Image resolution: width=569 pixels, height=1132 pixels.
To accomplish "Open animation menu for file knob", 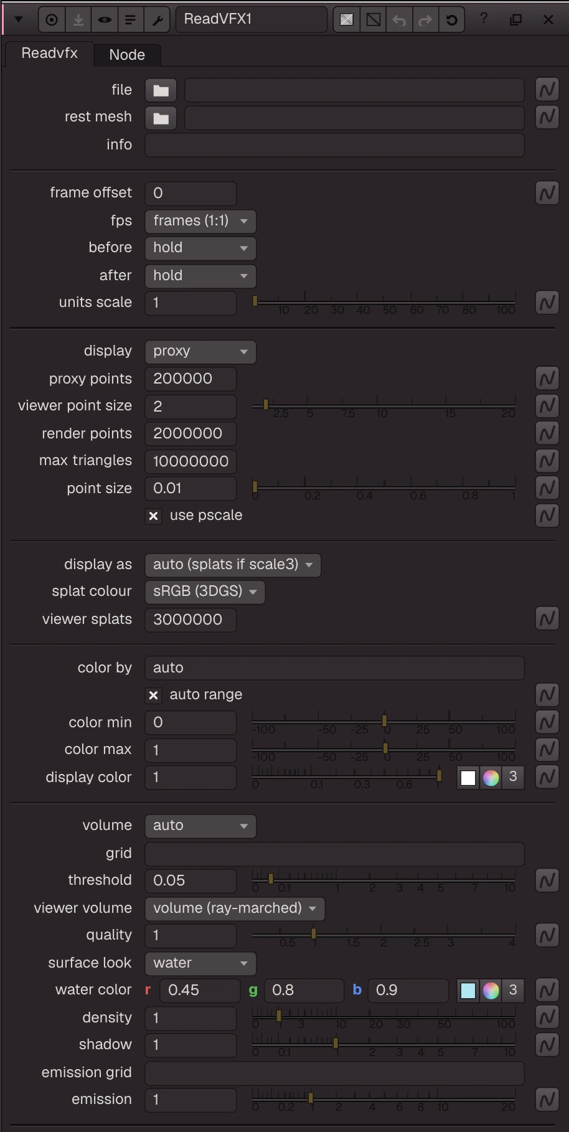I will 547,90.
